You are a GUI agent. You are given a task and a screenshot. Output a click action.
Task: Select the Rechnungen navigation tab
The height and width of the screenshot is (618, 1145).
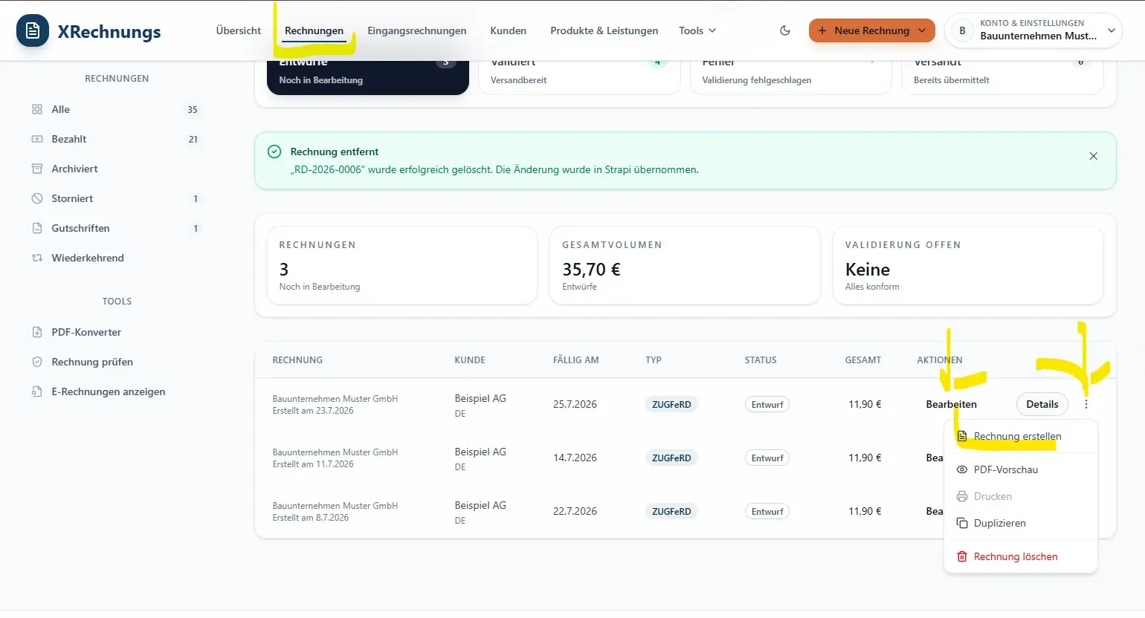pyautogui.click(x=314, y=30)
